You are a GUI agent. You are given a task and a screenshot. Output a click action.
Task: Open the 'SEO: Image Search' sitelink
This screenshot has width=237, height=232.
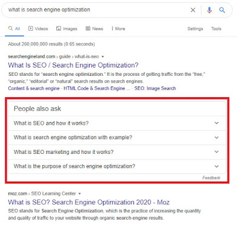(x=155, y=88)
